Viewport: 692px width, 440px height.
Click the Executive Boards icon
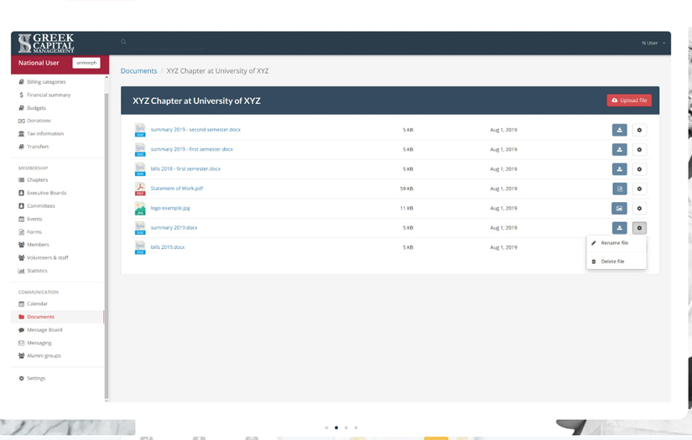[x=21, y=193]
